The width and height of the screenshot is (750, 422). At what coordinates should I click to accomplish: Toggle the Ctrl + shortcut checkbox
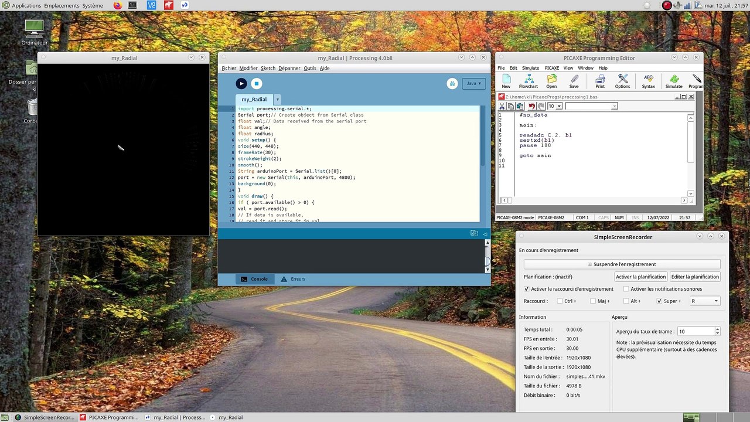pos(560,301)
